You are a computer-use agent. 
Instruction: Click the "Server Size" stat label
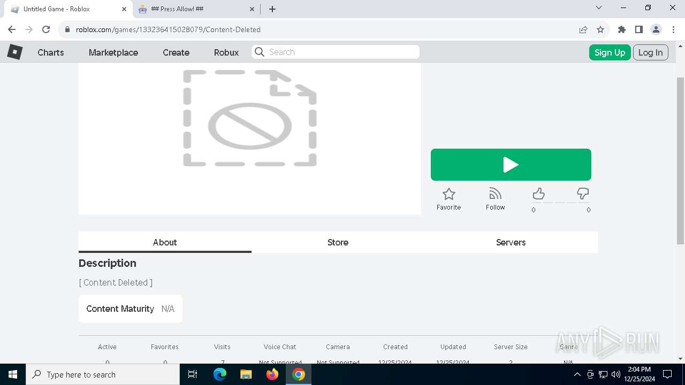pyautogui.click(x=511, y=347)
